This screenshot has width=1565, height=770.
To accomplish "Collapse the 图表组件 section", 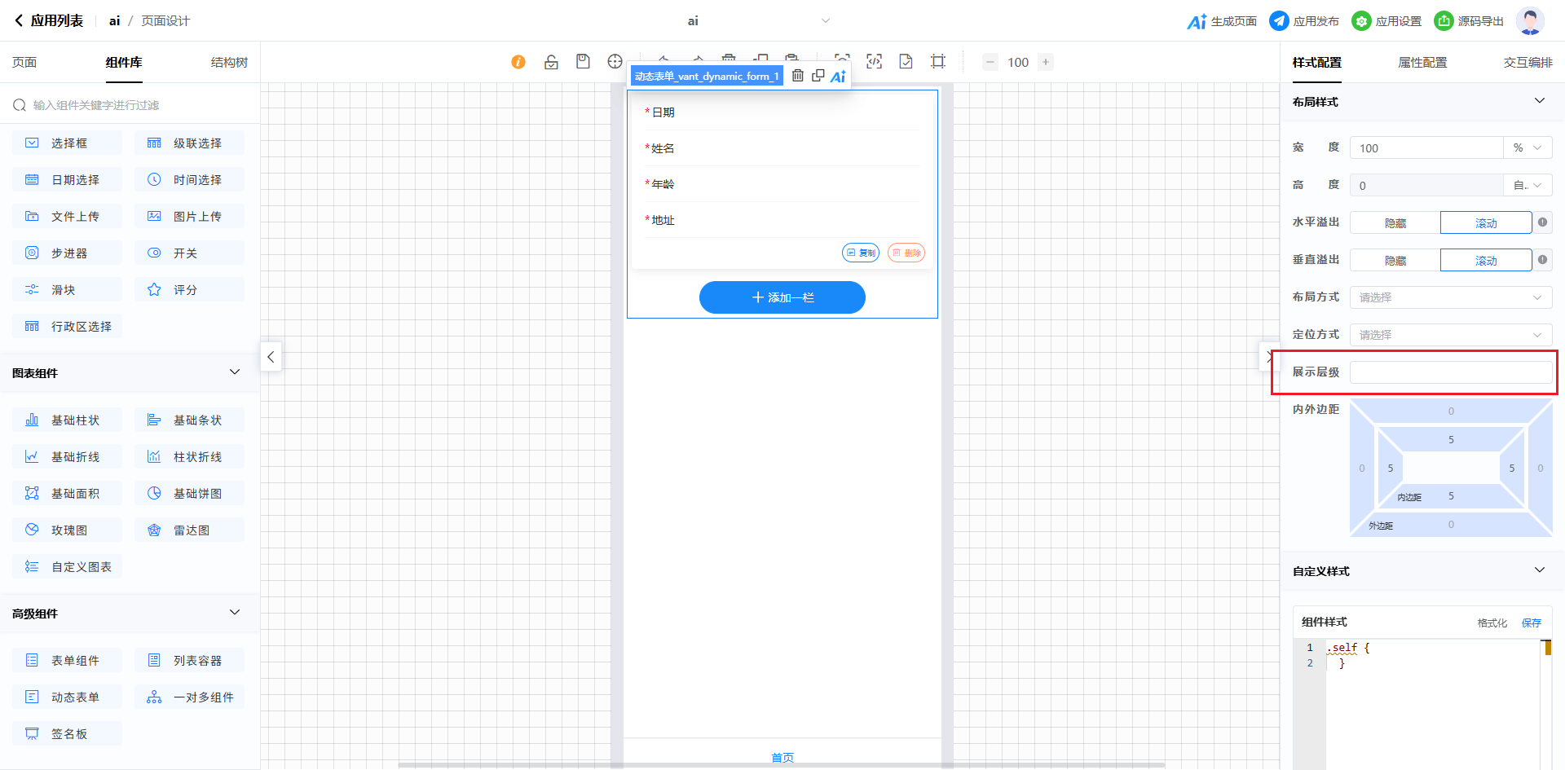I will [235, 372].
